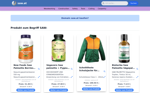Click the saw.at logo icon
Viewport: 150px width, 93px height.
click(14, 3)
